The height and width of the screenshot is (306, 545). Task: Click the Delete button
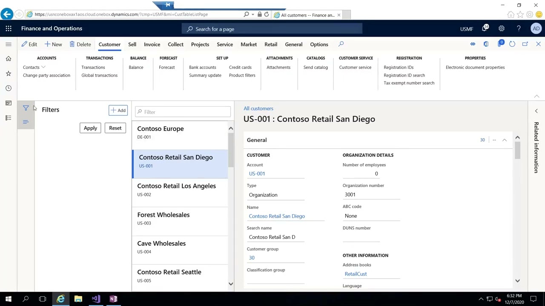tap(80, 44)
